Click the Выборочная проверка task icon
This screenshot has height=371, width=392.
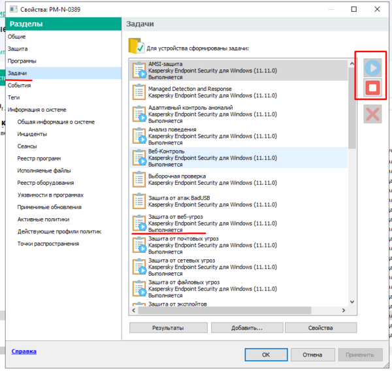(139, 180)
